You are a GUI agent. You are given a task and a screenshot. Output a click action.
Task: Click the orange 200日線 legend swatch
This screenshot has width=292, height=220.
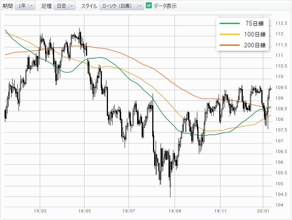click(x=230, y=45)
